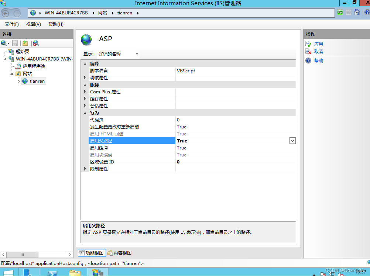
Task: Click the Back navigation arrow button
Action: click(6, 13)
